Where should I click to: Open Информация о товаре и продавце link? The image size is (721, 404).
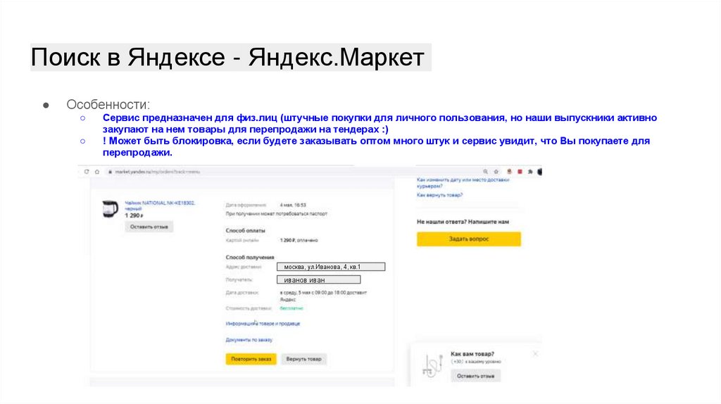coord(263,324)
